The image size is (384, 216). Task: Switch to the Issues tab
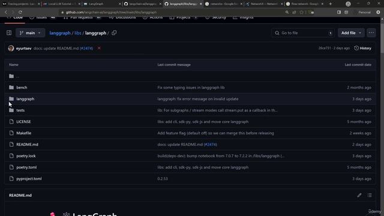click(x=43, y=18)
